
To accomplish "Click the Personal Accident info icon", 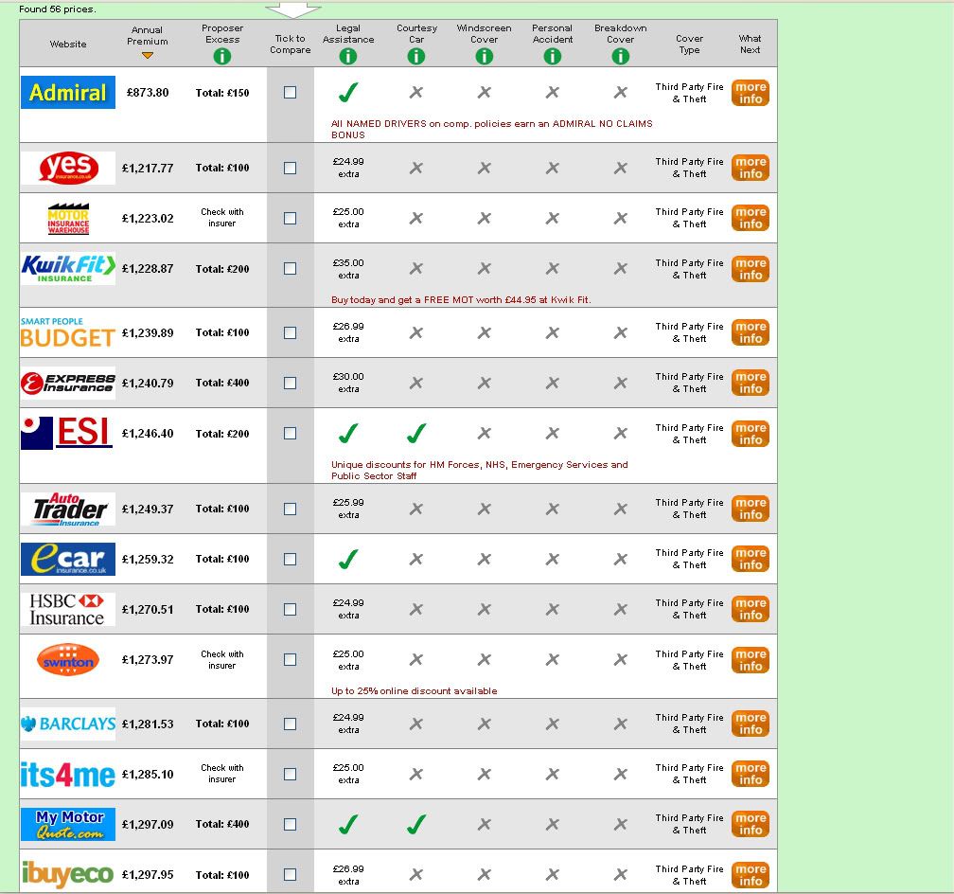I will (552, 57).
